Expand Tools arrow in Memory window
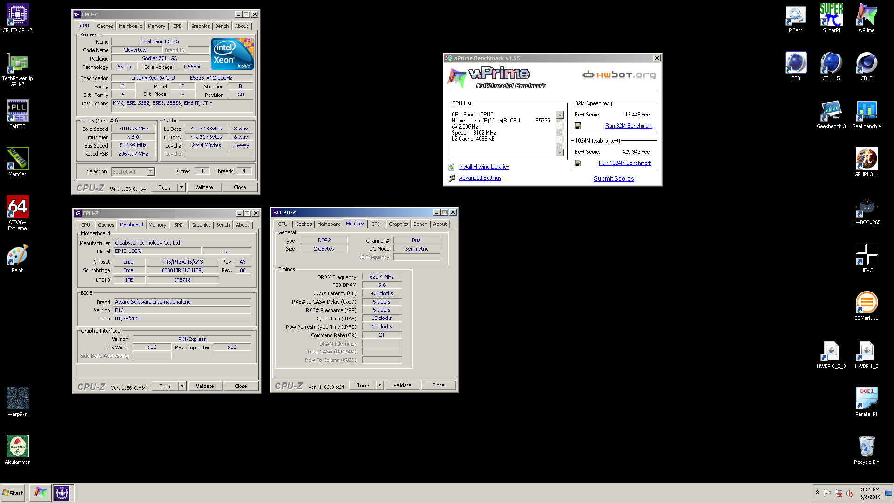 pyautogui.click(x=380, y=385)
